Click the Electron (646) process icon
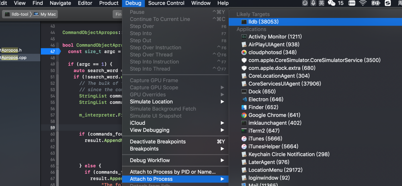Viewport: 402px width, 186px height. [244, 99]
